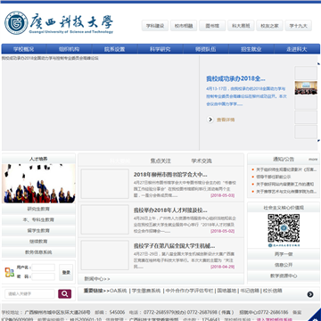This screenshot has width=321, height=321.
Task: Open 信息公开 right sidebar link
Action: [x=284, y=265]
